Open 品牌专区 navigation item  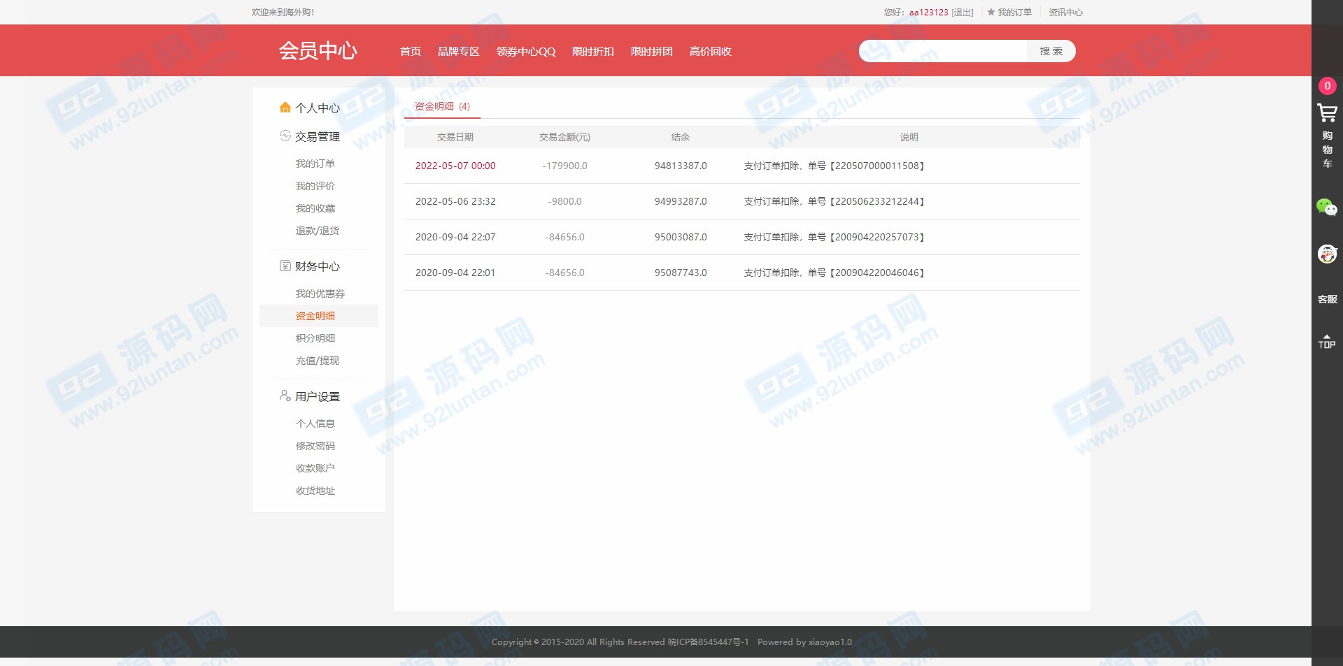point(459,51)
